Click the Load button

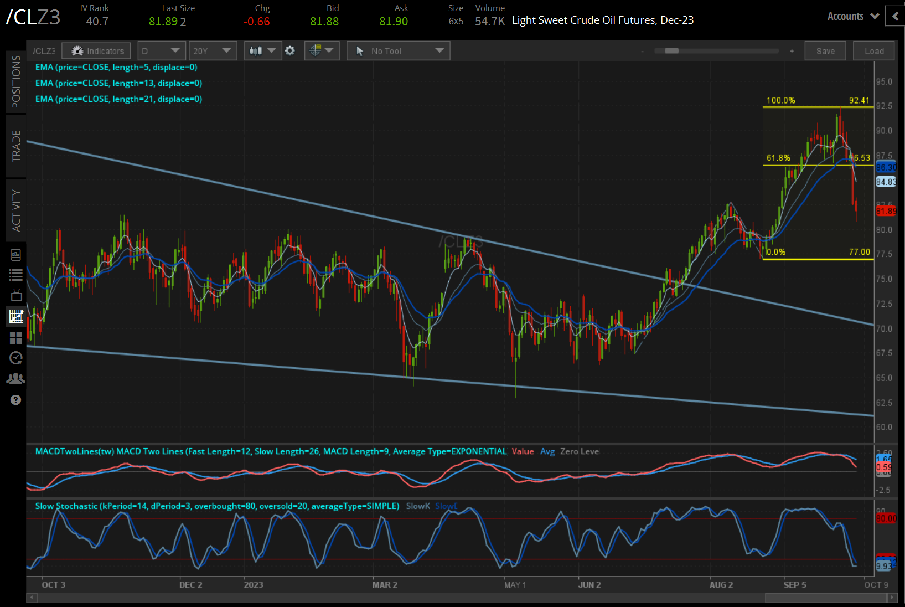[x=873, y=50]
